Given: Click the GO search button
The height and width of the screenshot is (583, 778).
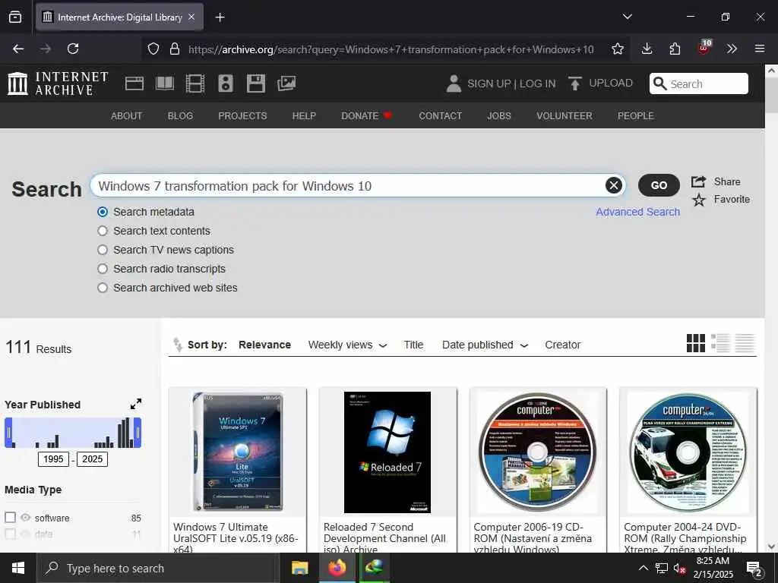Looking at the screenshot, I should pyautogui.click(x=659, y=185).
